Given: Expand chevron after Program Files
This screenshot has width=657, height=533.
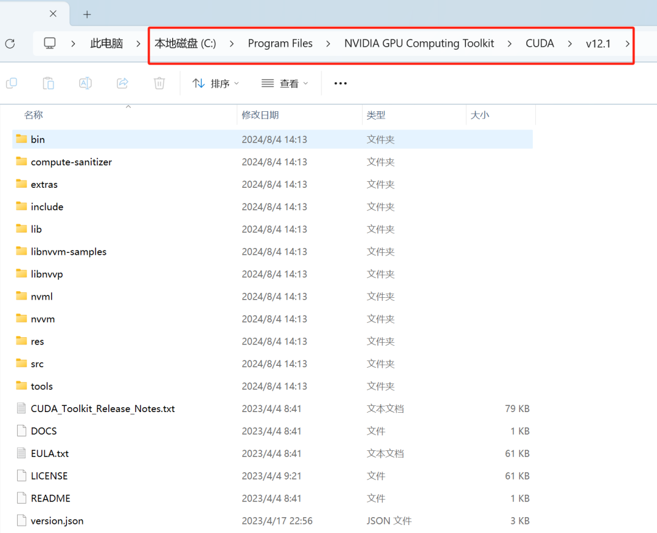Looking at the screenshot, I should pyautogui.click(x=328, y=44).
